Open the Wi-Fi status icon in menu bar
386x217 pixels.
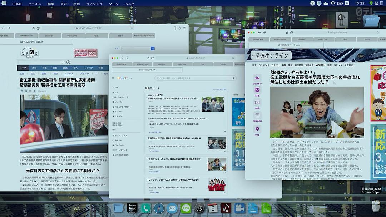tap(333, 4)
